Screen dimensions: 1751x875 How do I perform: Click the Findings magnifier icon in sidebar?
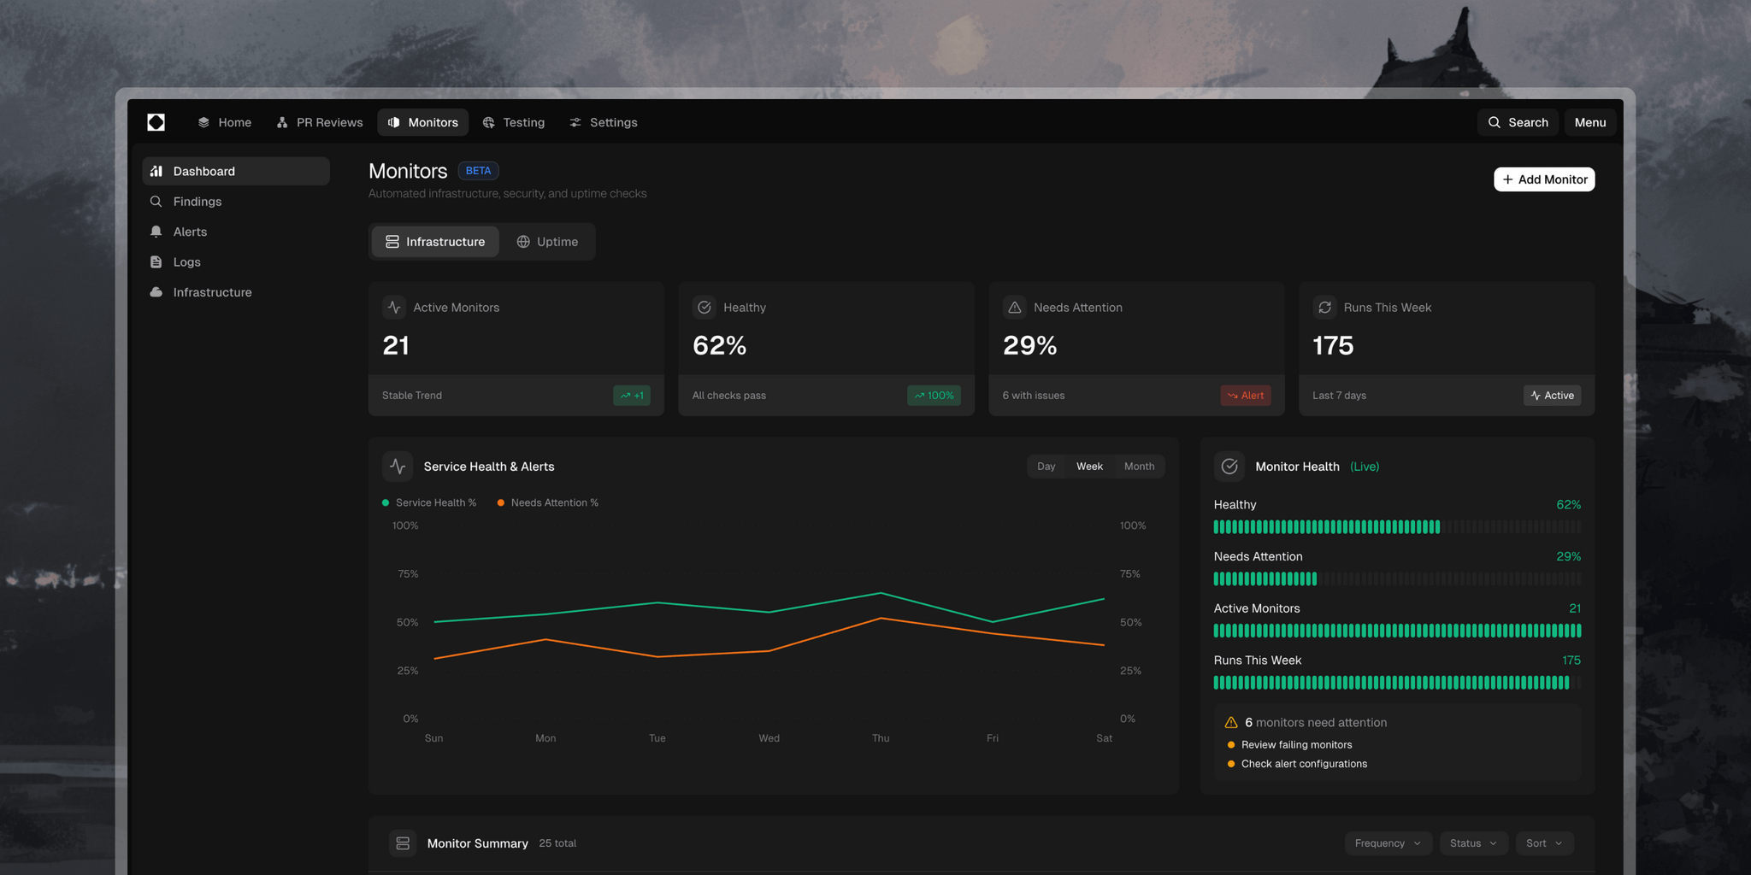(x=156, y=201)
